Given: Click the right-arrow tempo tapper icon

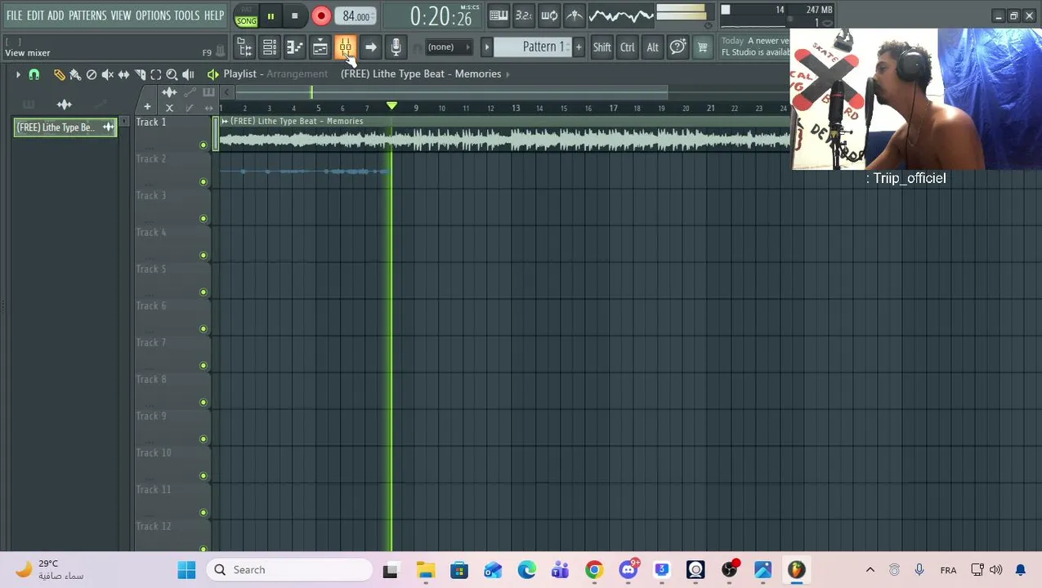Looking at the screenshot, I should [370, 47].
